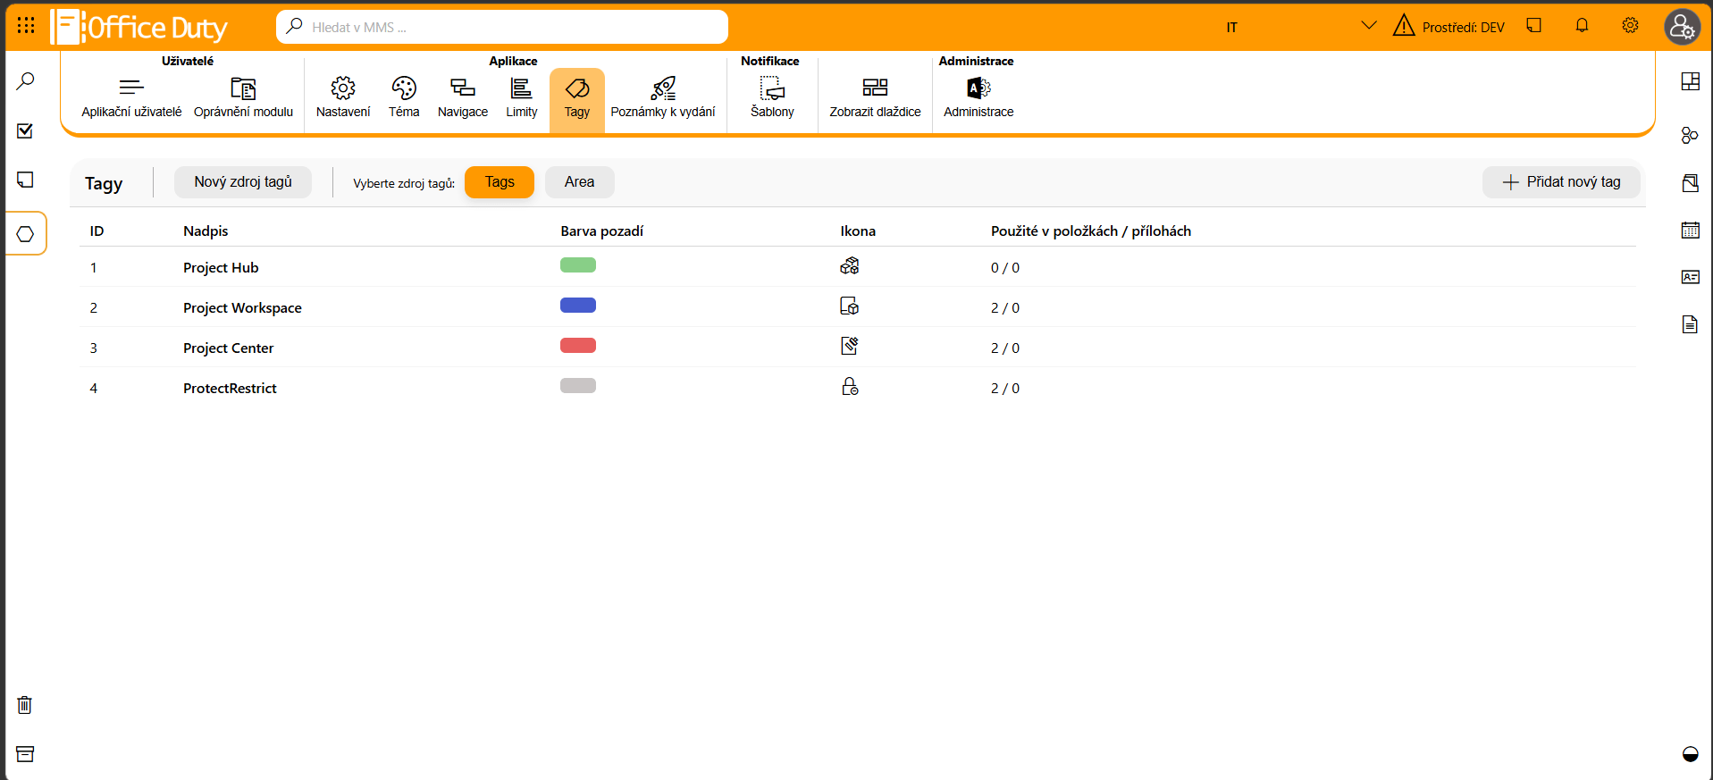Viewport: 1713px width, 780px height.
Task: Select the Tags tag source
Action: [500, 181]
